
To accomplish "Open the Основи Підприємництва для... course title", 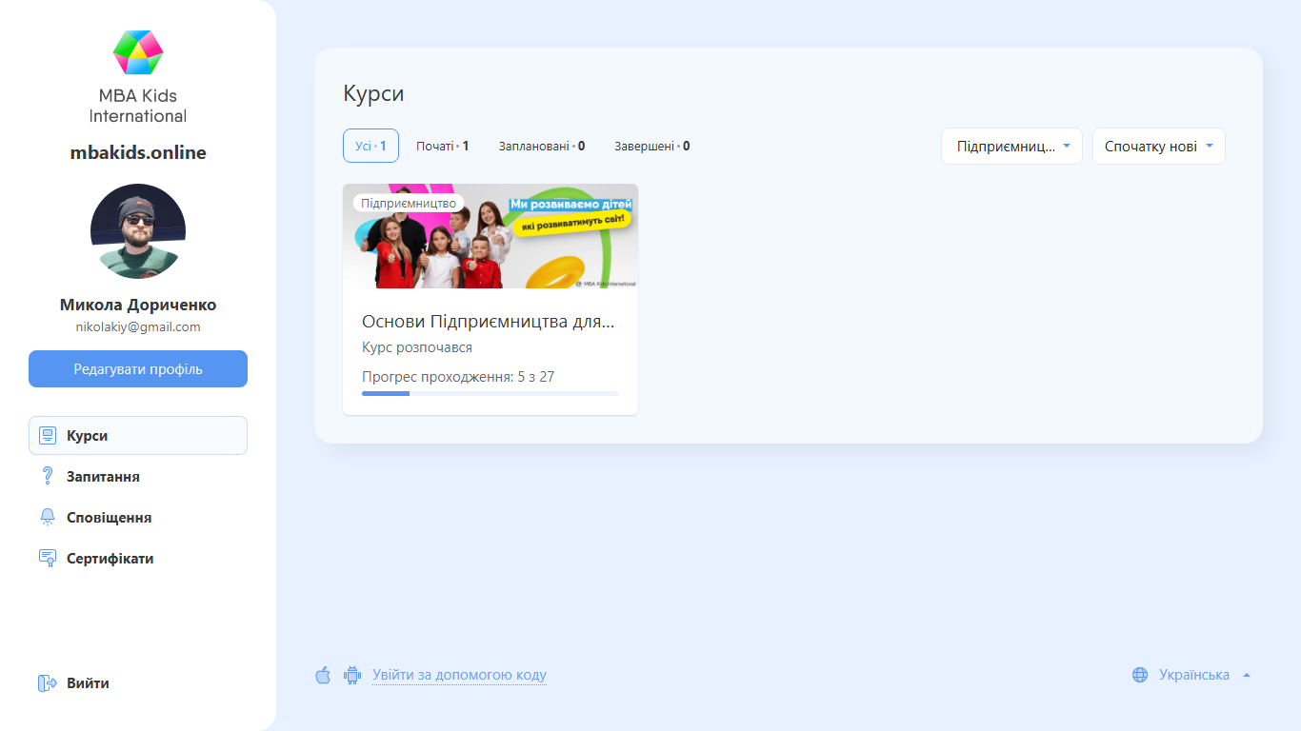I will tap(489, 322).
